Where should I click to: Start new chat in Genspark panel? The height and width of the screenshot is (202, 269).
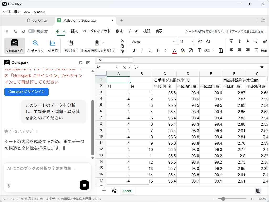81,63
